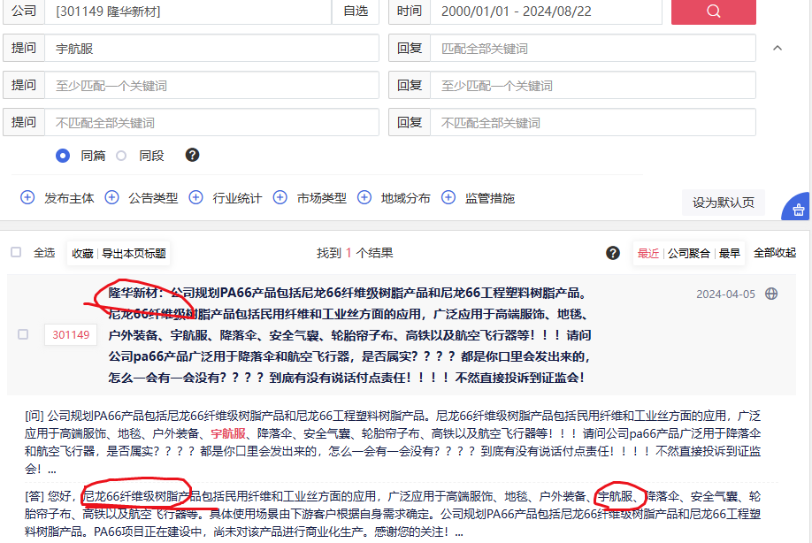Click the 匹配全部关键词 reply field
Viewport: 812px width, 543px height.
pos(593,48)
